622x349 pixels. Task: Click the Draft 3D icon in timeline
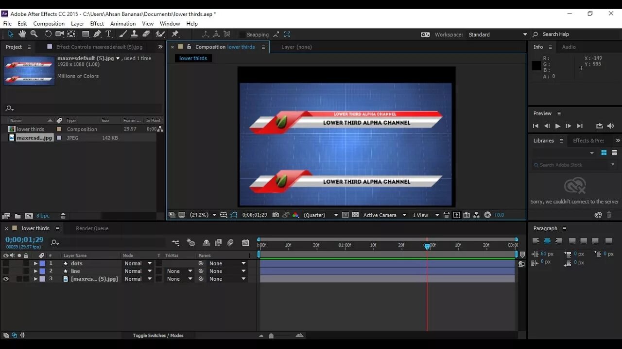[x=191, y=242]
